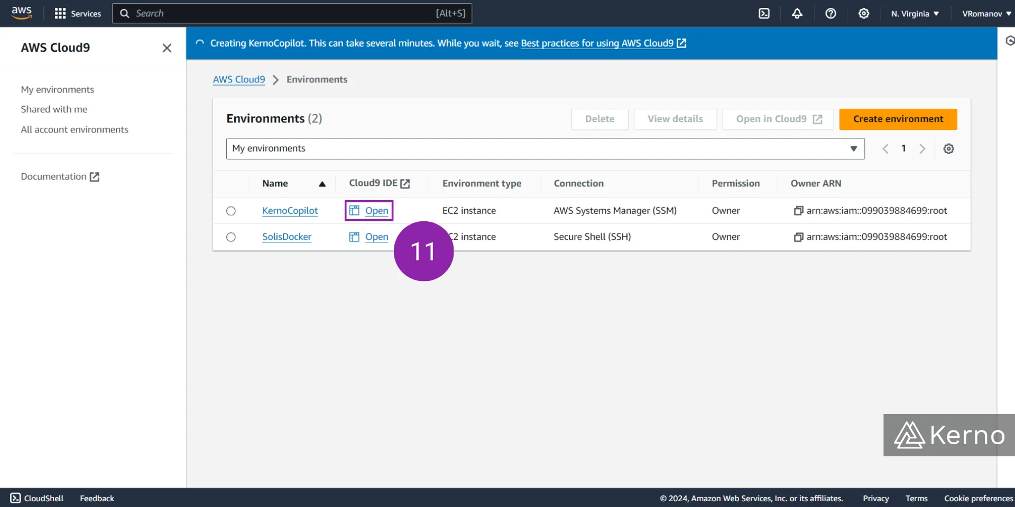Click Feedback in the footer

click(x=97, y=499)
